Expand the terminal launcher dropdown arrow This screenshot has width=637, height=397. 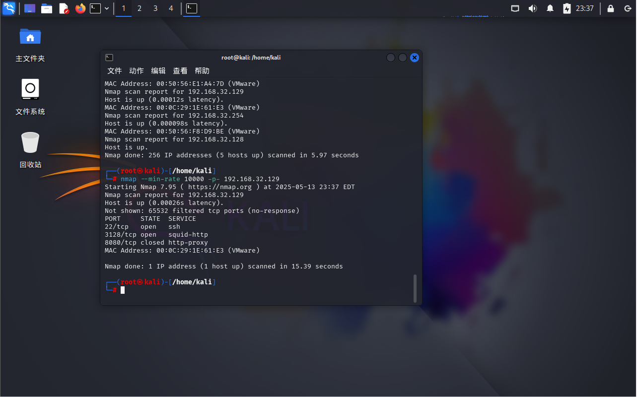pyautogui.click(x=107, y=8)
